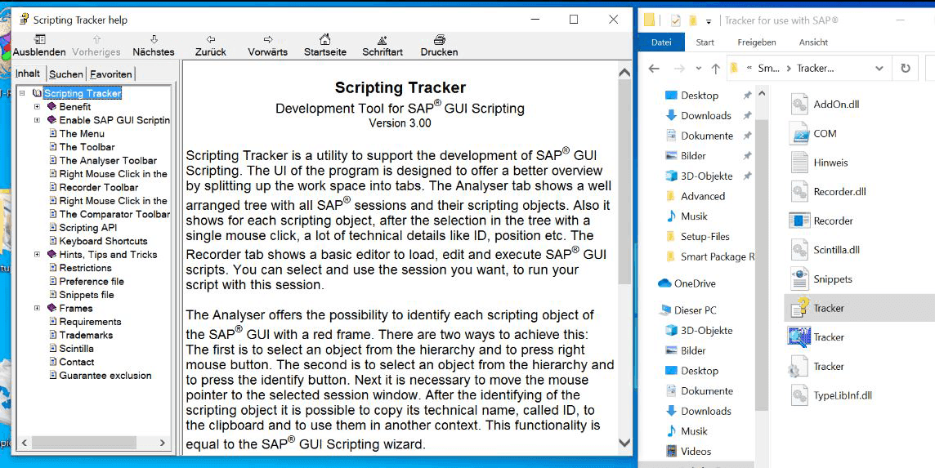Image resolution: width=935 pixels, height=468 pixels.
Task: Click content pane scroll up arrow
Action: 624,74
